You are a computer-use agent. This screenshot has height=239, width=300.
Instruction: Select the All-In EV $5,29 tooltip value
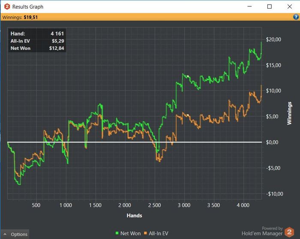pos(58,41)
